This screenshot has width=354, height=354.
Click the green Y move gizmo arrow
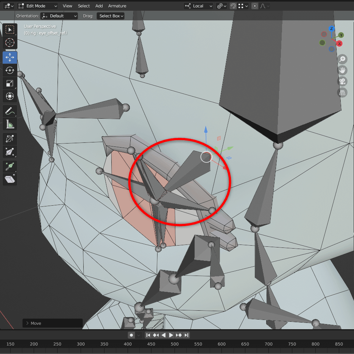230,148
